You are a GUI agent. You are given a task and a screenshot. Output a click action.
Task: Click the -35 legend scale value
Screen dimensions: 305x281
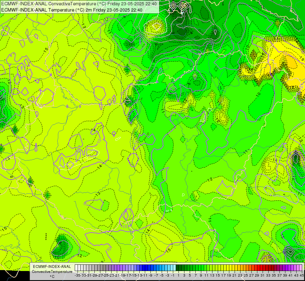(x=77, y=275)
